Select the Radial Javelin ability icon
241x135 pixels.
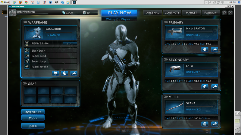pos(27,67)
